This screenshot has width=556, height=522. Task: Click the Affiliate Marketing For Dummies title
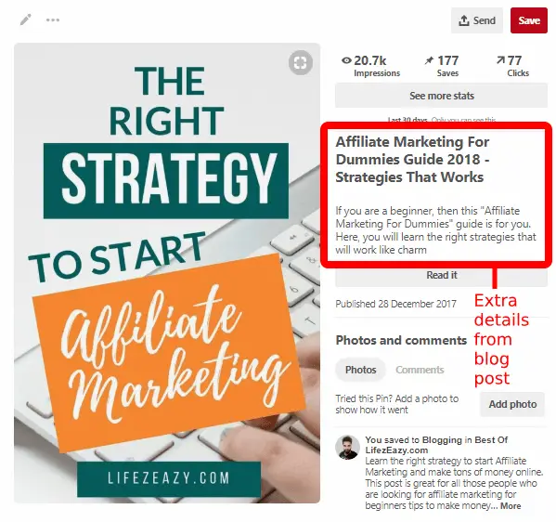tap(412, 160)
